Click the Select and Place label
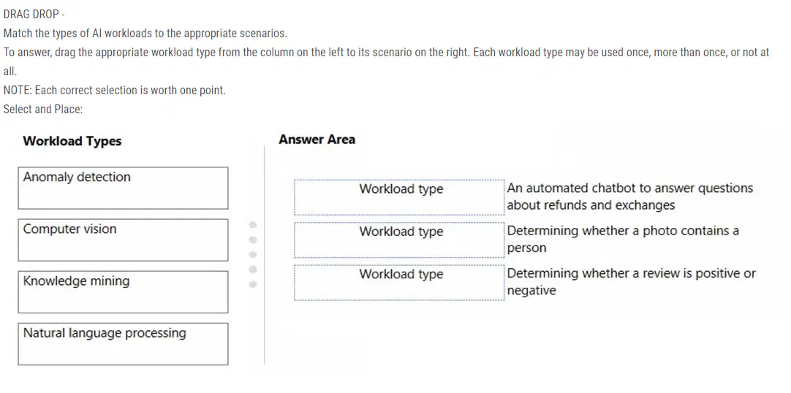 43,109
